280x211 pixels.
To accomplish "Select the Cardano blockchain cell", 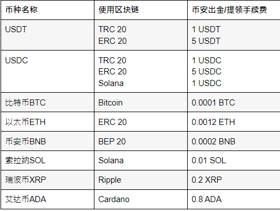I will click(x=141, y=199).
